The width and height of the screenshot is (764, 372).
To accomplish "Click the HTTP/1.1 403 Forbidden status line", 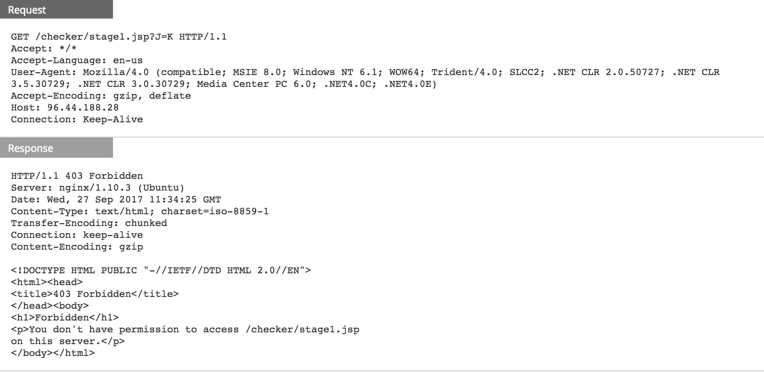I will click(77, 176).
